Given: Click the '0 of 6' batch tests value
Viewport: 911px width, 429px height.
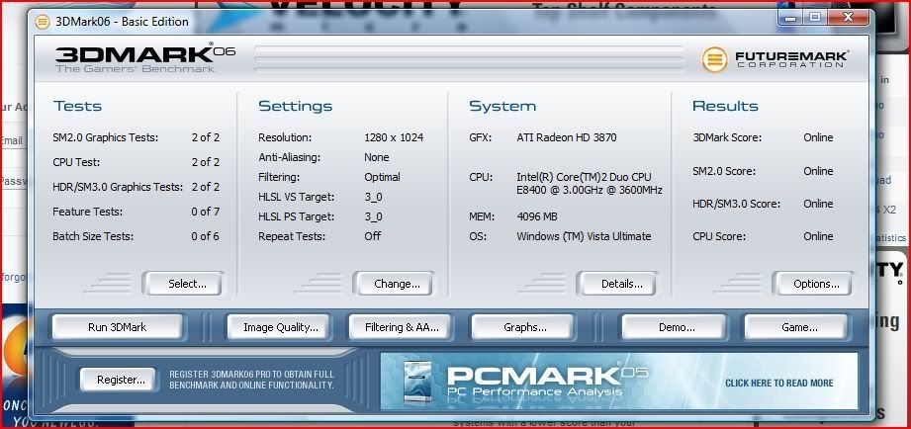Looking at the screenshot, I should pos(205,236).
